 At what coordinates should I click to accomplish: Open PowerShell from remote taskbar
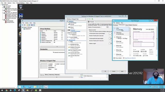pos(30,87)
